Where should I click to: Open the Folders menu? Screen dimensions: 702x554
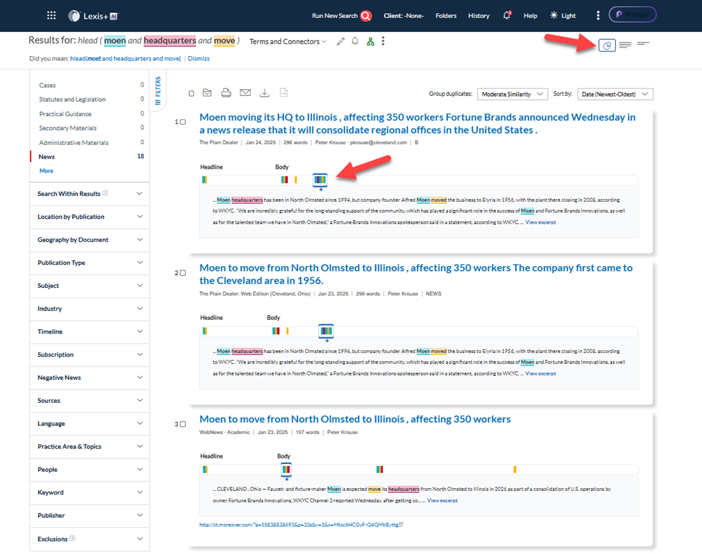pos(446,16)
